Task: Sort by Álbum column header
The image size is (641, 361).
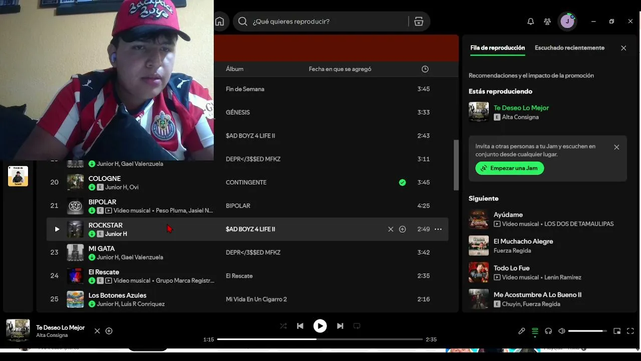Action: (234, 69)
